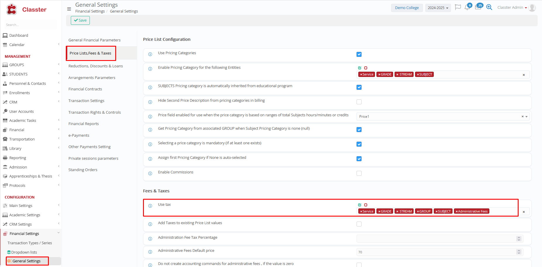Open Reductions, Discounts & Loans tab

96,66
